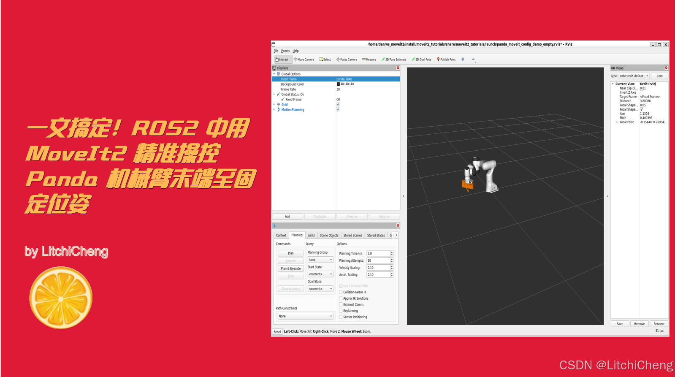This screenshot has height=377, width=675.
Task: Open the Start State dropdown
Action: click(320, 274)
